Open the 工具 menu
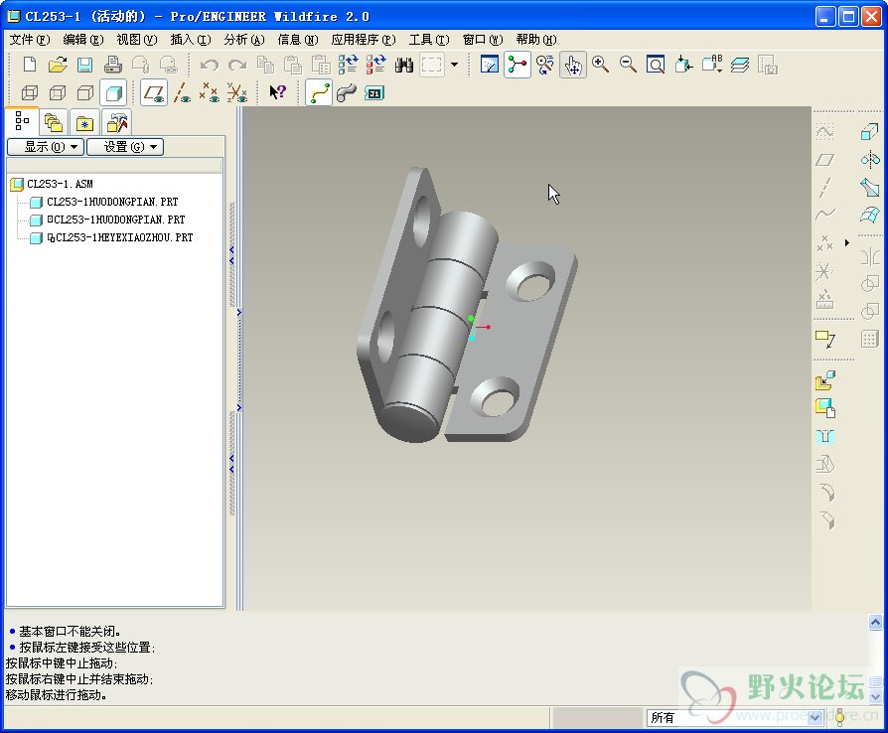The height and width of the screenshot is (733, 888). pyautogui.click(x=429, y=39)
